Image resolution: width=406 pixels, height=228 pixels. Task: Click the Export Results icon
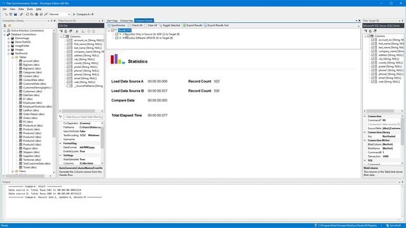click(185, 25)
